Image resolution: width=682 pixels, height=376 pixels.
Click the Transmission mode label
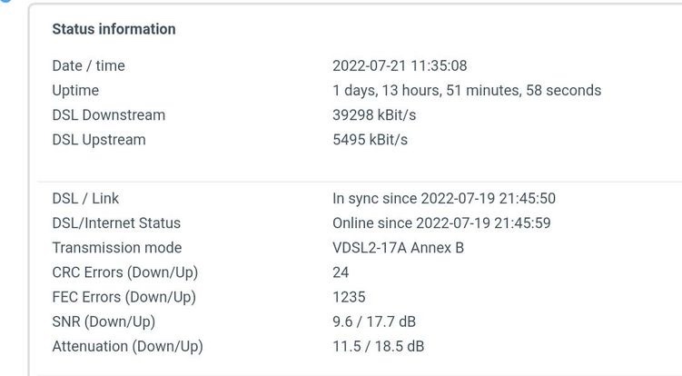(x=117, y=248)
